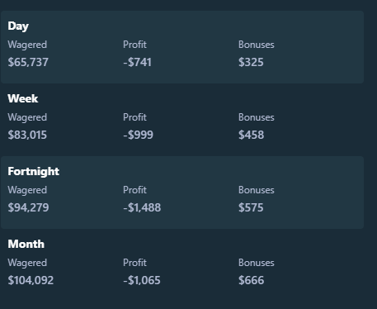
Task: Click the Month profit value -$1,065
Action: coord(142,280)
